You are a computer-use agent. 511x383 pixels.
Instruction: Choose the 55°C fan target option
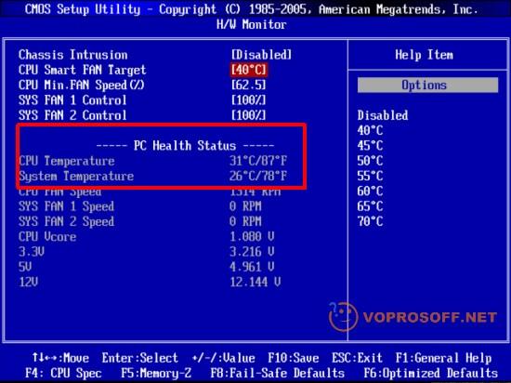(370, 176)
